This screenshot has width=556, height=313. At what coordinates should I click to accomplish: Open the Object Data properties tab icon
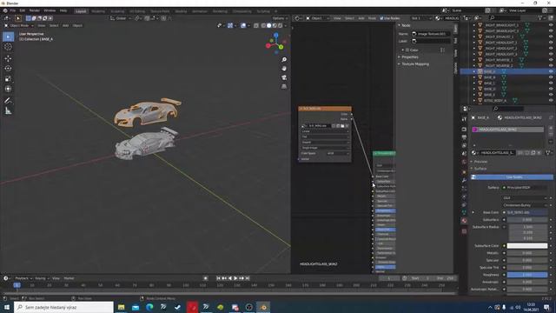(464, 212)
